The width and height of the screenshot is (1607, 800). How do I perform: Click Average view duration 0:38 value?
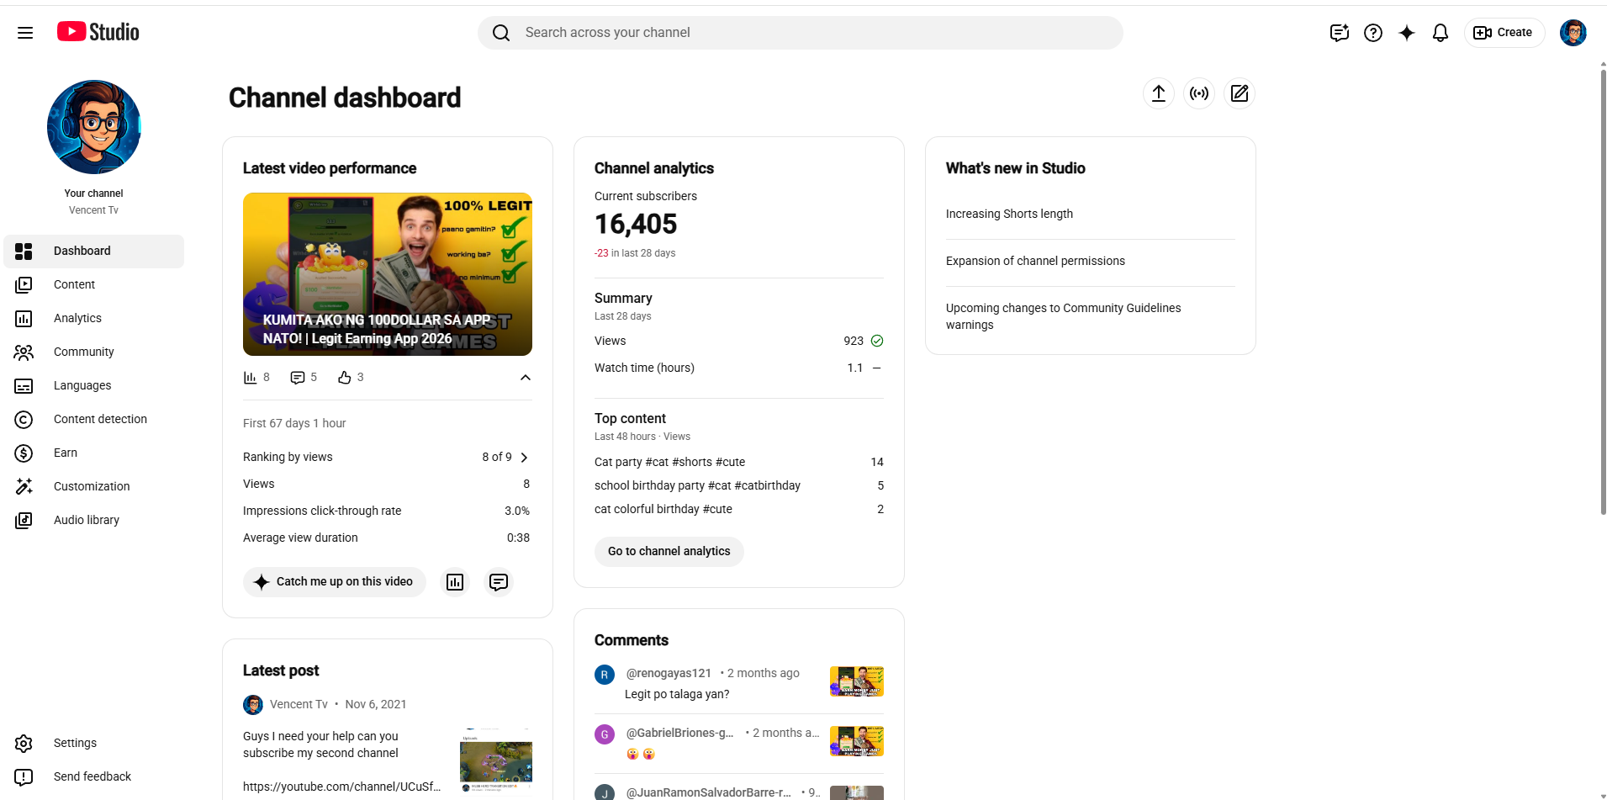518,538
